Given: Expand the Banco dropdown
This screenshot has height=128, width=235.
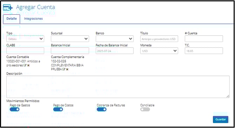Looking at the screenshot, I should [x=114, y=39].
